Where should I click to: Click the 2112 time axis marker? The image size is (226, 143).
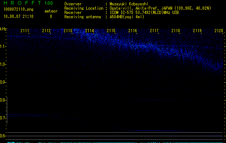[x=46, y=30]
